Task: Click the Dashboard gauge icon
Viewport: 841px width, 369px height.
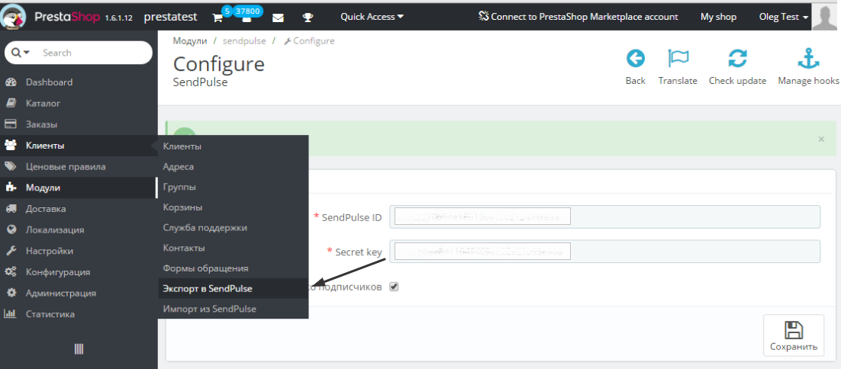Action: 11,82
